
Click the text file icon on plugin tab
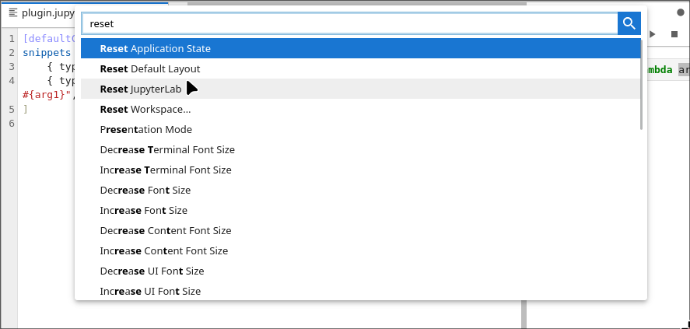click(x=13, y=12)
